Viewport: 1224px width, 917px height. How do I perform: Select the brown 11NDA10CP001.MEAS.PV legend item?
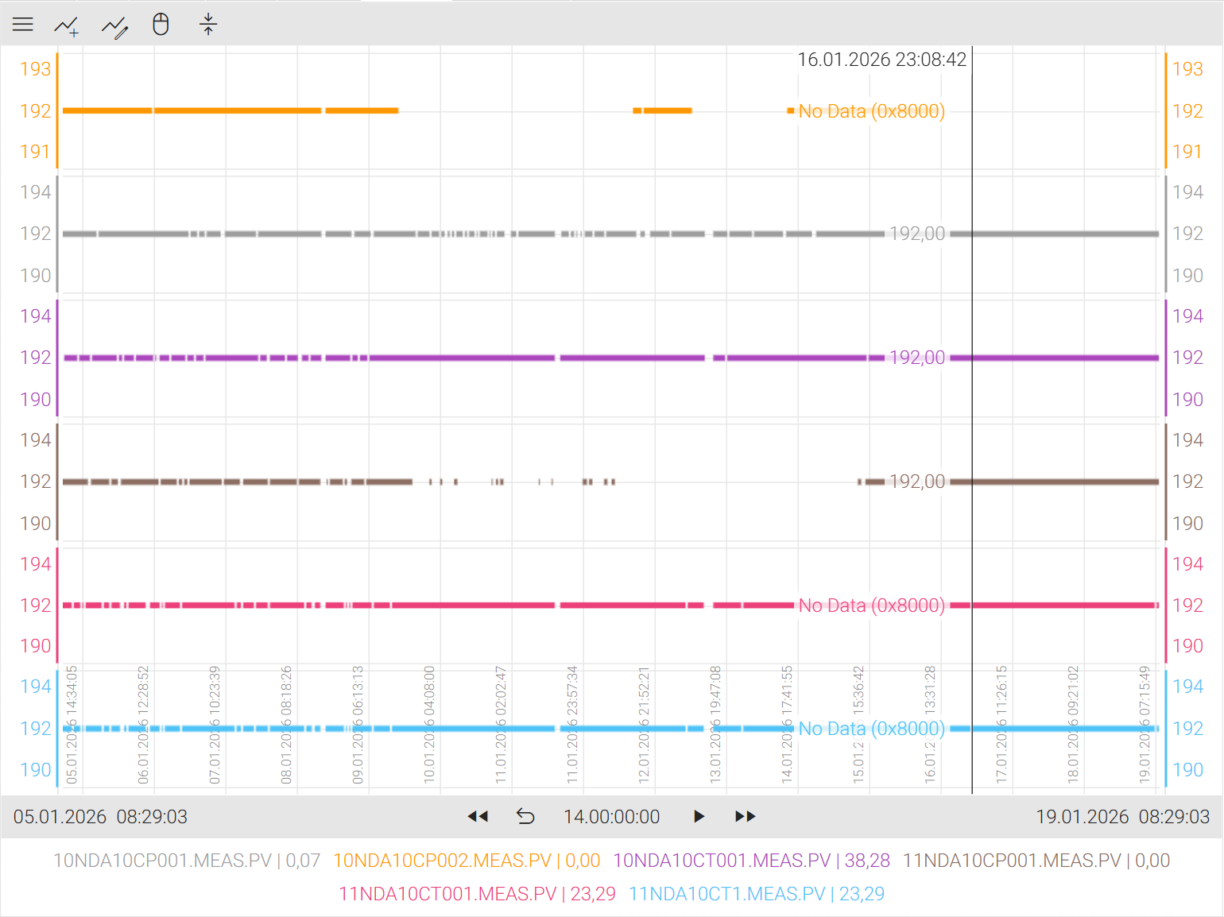point(1036,861)
